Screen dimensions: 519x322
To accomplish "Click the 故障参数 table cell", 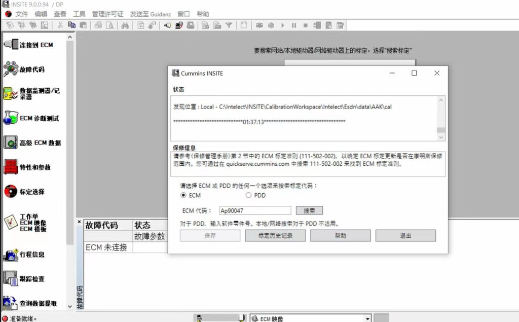I will tap(150, 236).
